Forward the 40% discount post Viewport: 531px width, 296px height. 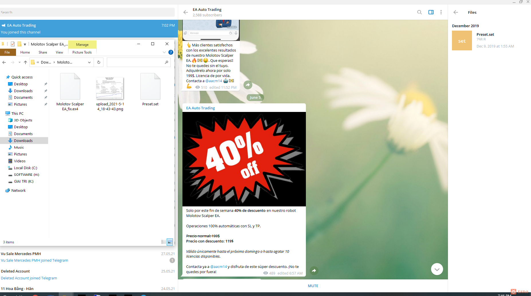click(x=314, y=271)
